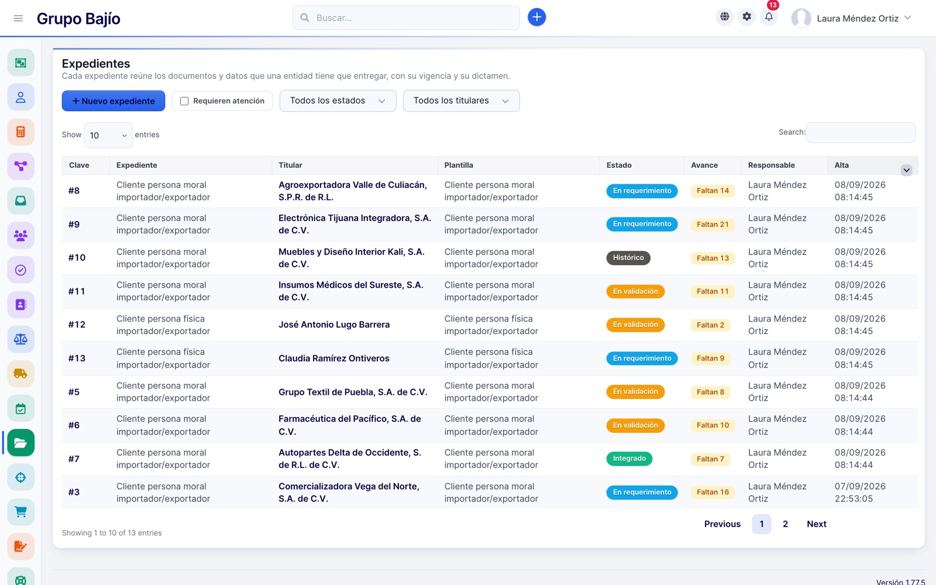The width and height of the screenshot is (936, 585).
Task: Open the inbox tray sidebar icon
Action: (20, 201)
